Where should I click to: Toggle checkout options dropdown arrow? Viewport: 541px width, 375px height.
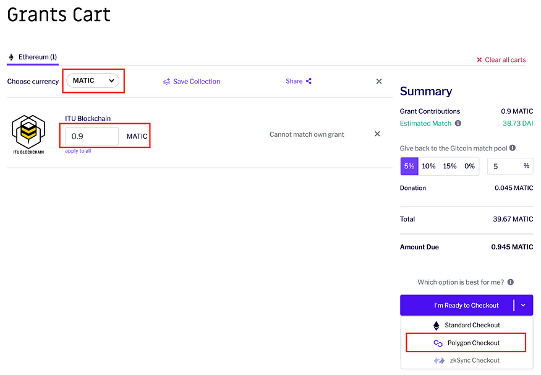coord(524,305)
